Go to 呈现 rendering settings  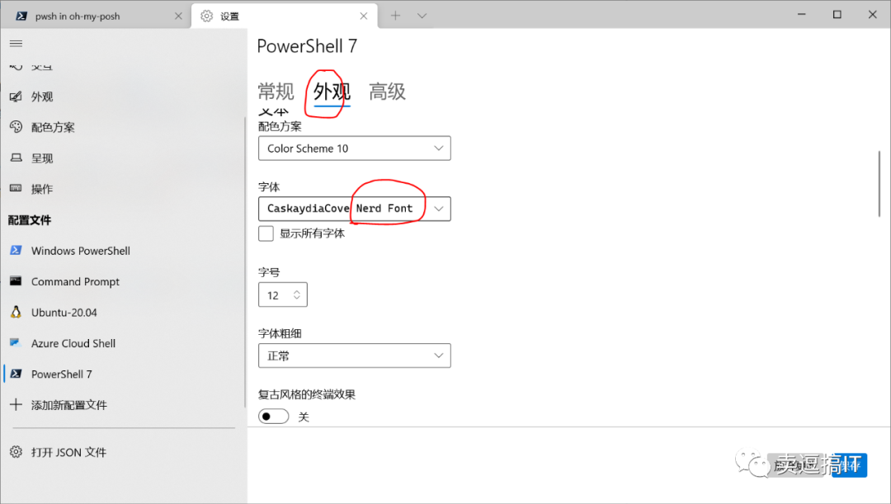point(122,158)
